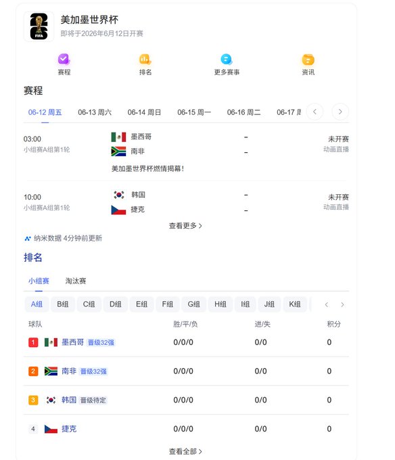Show previous groups with left chevron
The height and width of the screenshot is (460, 395).
(x=327, y=304)
